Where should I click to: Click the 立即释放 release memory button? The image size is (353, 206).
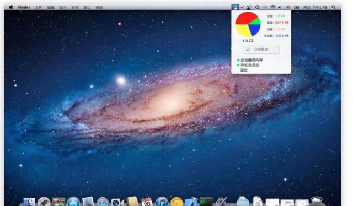pos(261,49)
